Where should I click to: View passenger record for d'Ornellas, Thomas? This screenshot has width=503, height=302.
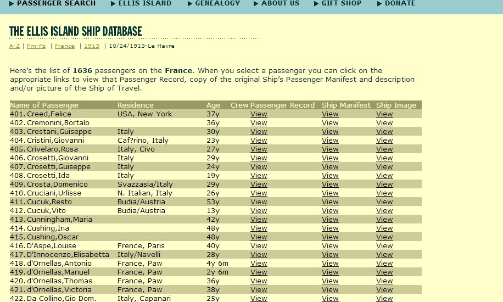[x=259, y=281]
